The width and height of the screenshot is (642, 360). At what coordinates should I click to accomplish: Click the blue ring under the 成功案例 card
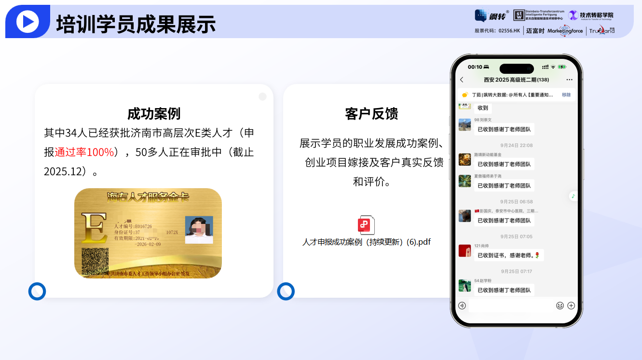tap(37, 291)
